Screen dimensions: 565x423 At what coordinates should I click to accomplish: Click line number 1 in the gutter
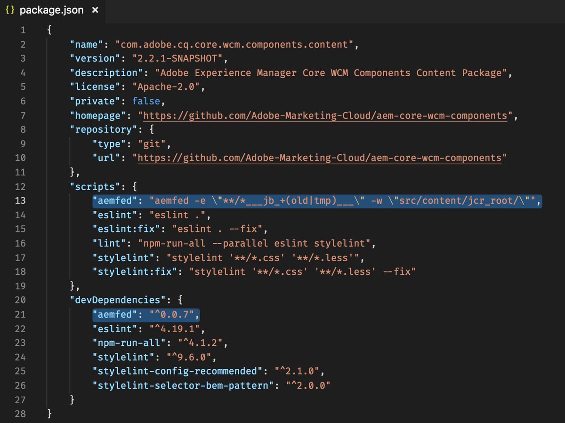pyautogui.click(x=23, y=31)
